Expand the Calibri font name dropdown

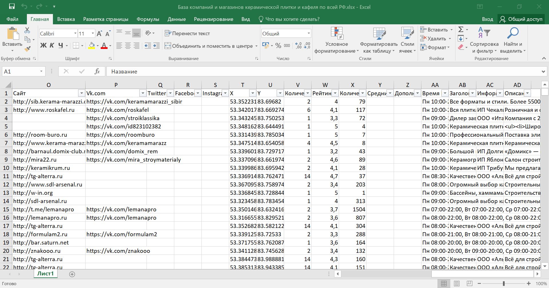pyautogui.click(x=75, y=33)
